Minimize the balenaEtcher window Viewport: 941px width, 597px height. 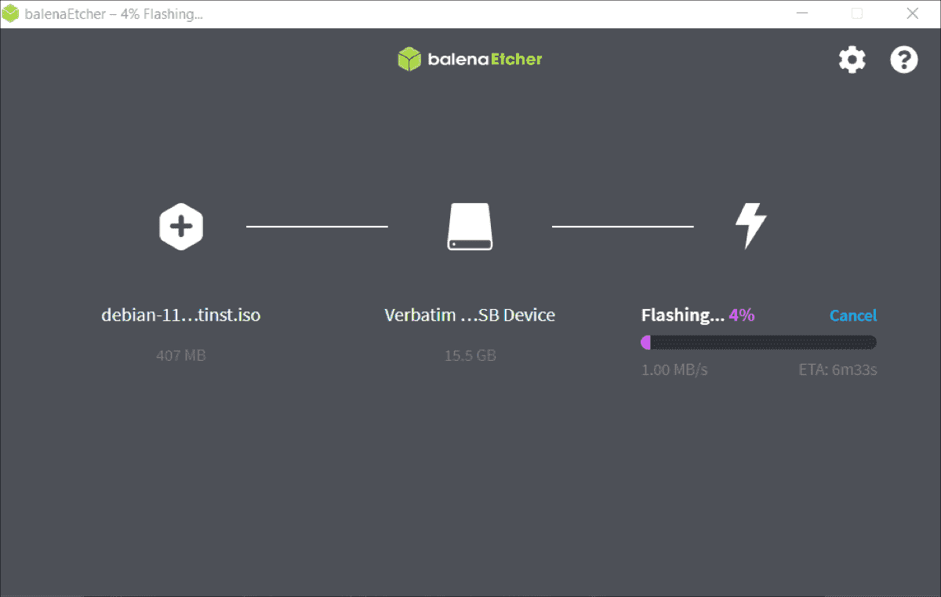(802, 13)
